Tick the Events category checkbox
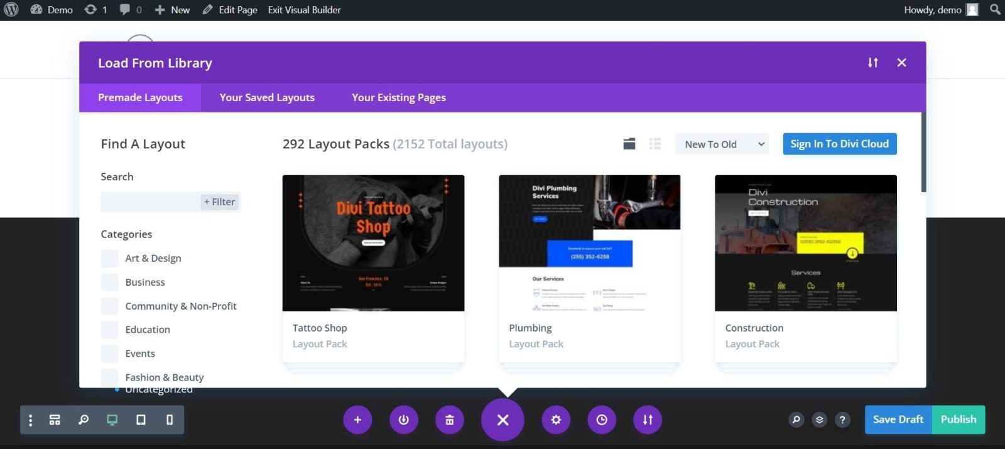This screenshot has height=449, width=1005. 110,354
